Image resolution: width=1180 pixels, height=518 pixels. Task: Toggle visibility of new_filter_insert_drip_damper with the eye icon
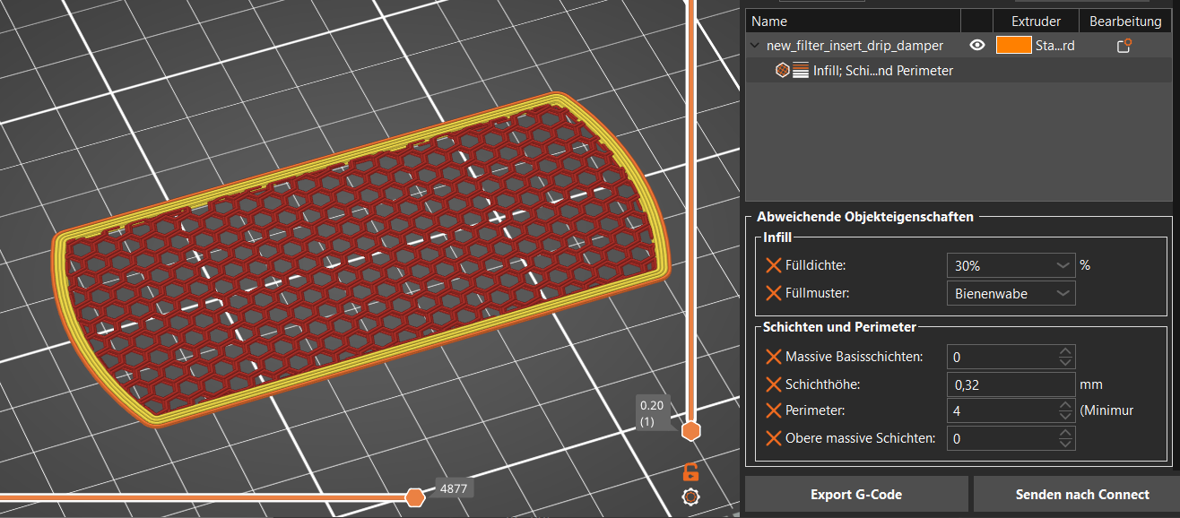[x=977, y=46]
